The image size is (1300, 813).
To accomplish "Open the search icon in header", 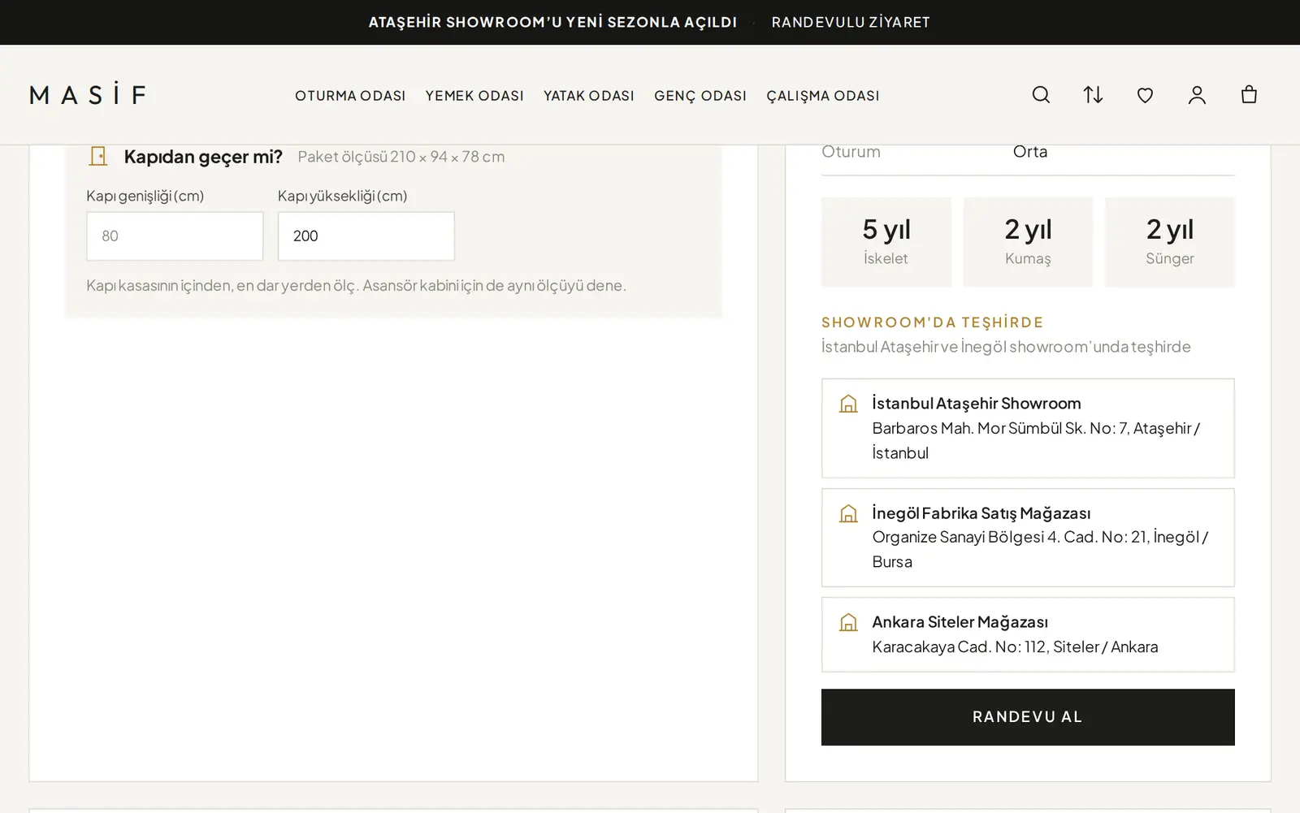I will [x=1041, y=95].
